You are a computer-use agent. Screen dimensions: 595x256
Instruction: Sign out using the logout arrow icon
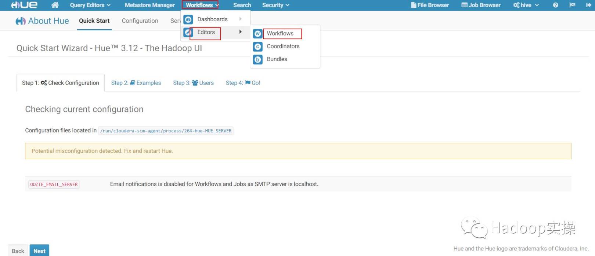(x=588, y=5)
